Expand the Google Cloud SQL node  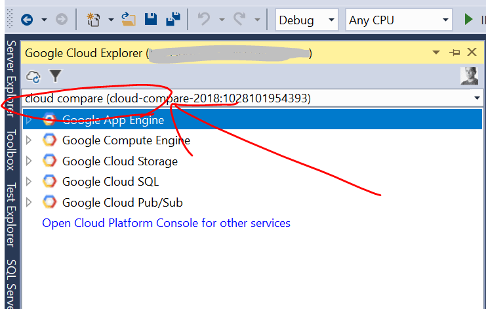(29, 182)
